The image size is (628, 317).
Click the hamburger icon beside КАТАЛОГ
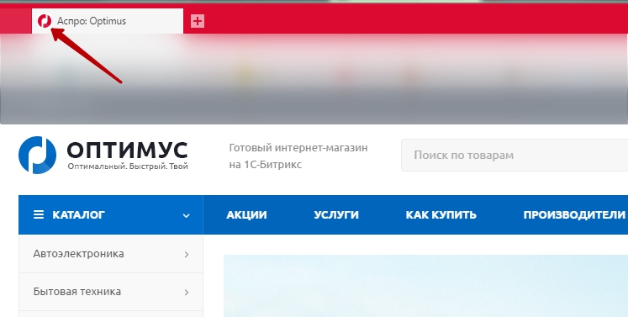(39, 214)
